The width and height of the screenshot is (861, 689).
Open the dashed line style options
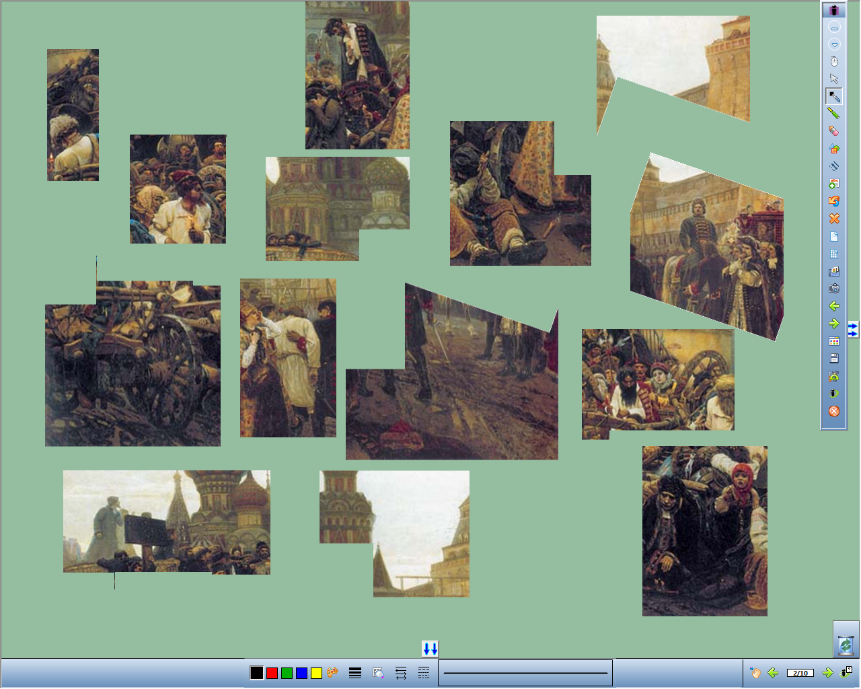tap(424, 673)
